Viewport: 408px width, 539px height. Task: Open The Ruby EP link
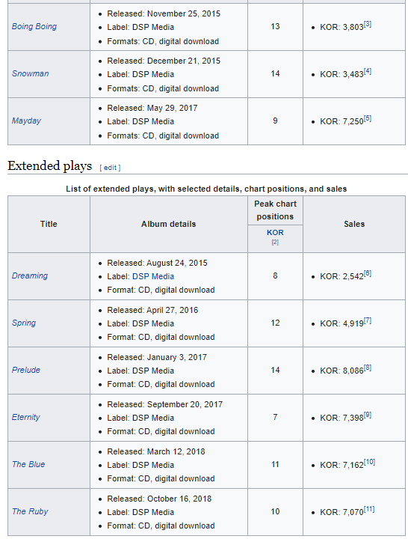point(30,511)
